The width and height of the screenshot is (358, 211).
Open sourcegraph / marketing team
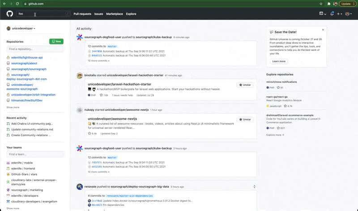(x=27, y=190)
